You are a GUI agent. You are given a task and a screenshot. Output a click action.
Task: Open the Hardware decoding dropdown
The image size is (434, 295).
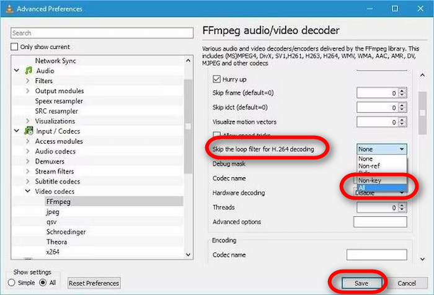tap(380, 193)
